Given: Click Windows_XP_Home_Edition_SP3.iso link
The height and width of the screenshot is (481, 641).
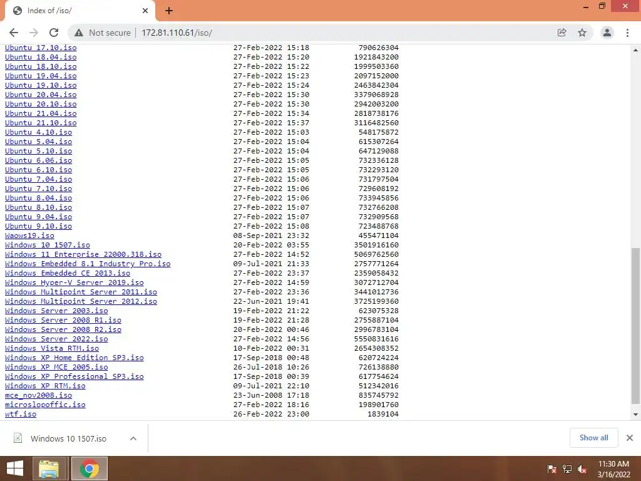Looking at the screenshot, I should pos(74,358).
